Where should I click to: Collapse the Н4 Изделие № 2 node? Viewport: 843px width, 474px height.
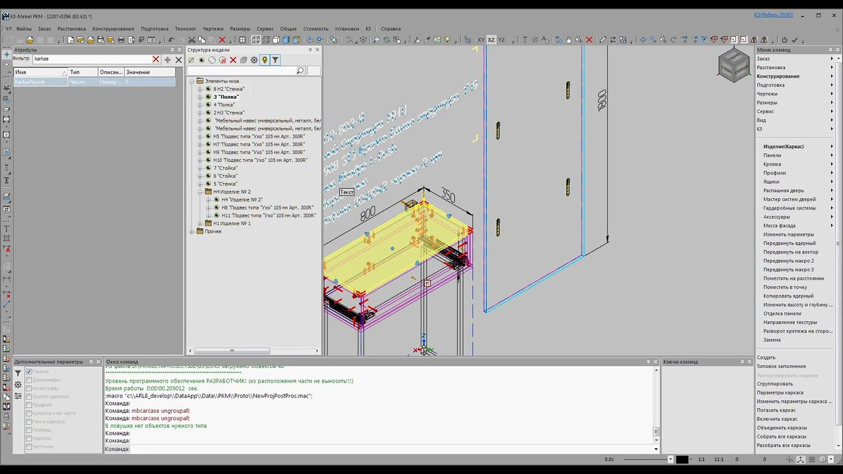click(200, 192)
